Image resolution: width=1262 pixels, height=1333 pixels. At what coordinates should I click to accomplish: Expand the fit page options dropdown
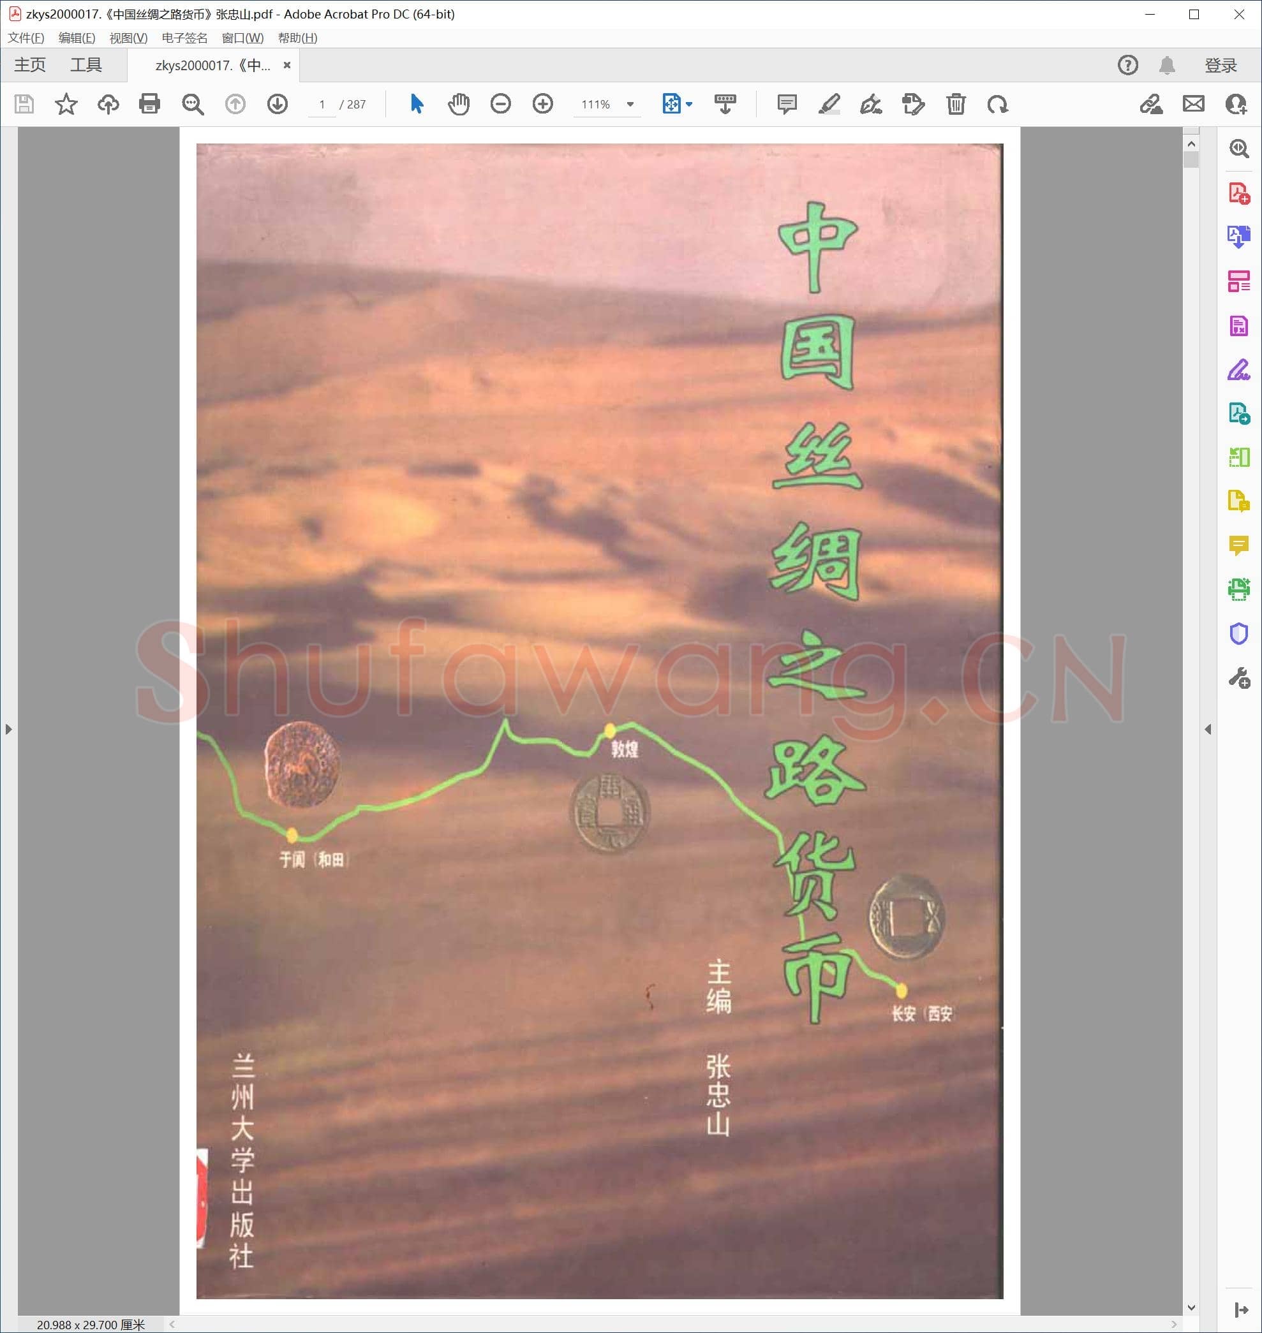[689, 104]
